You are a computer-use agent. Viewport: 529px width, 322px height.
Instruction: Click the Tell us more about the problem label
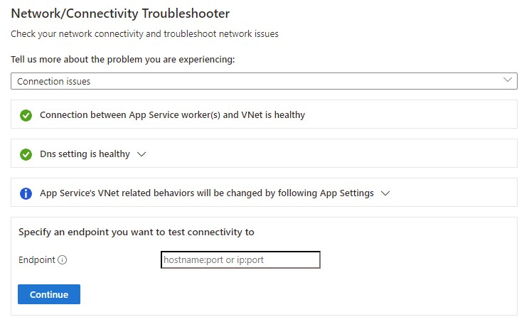122,59
